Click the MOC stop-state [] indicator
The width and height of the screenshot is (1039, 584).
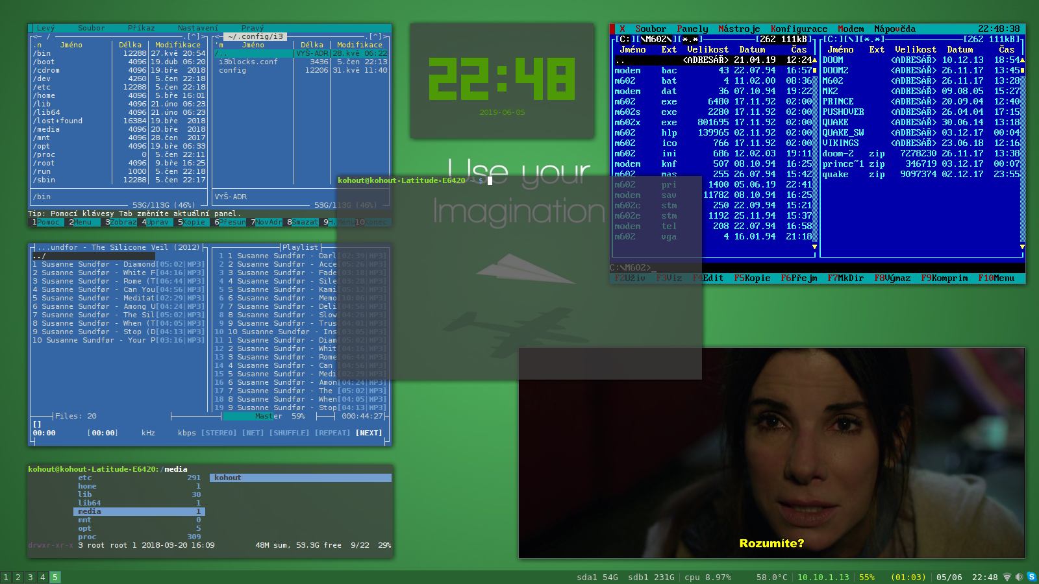click(x=37, y=424)
